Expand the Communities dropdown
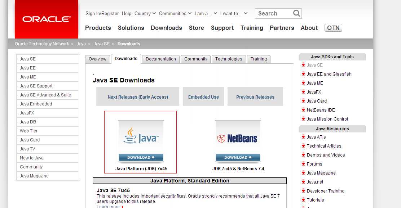The width and height of the screenshot is (401, 208). pyautogui.click(x=175, y=14)
